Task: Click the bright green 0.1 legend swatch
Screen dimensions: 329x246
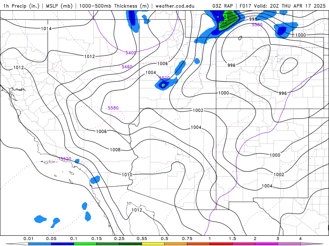Action: click(x=85, y=244)
